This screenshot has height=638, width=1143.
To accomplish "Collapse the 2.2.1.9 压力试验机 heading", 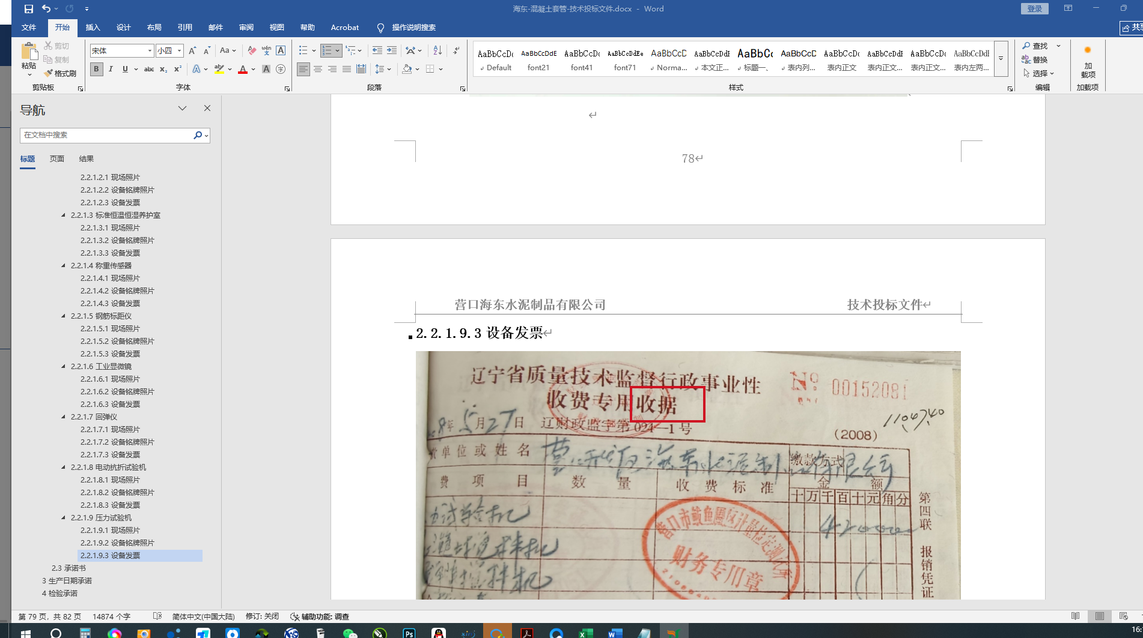I will click(x=64, y=517).
